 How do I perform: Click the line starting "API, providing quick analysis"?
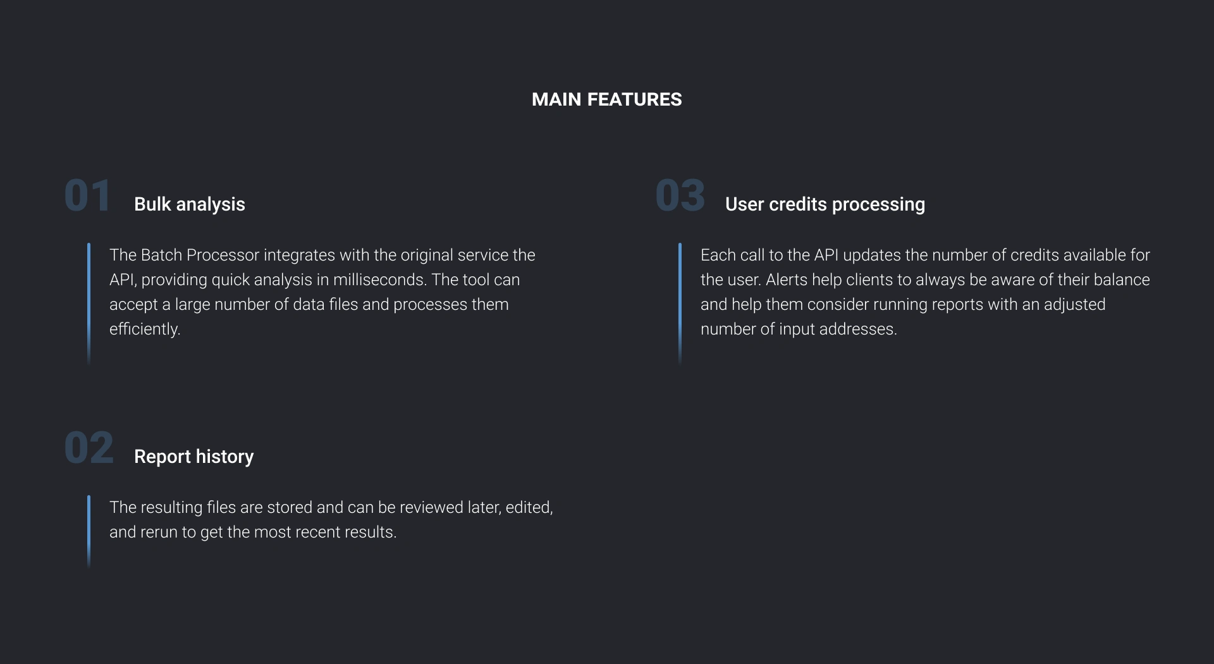click(x=314, y=280)
